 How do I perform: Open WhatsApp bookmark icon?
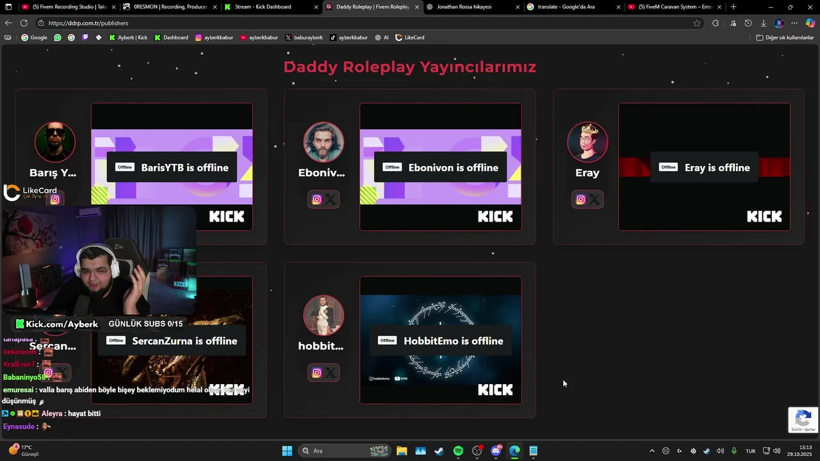[x=58, y=38]
